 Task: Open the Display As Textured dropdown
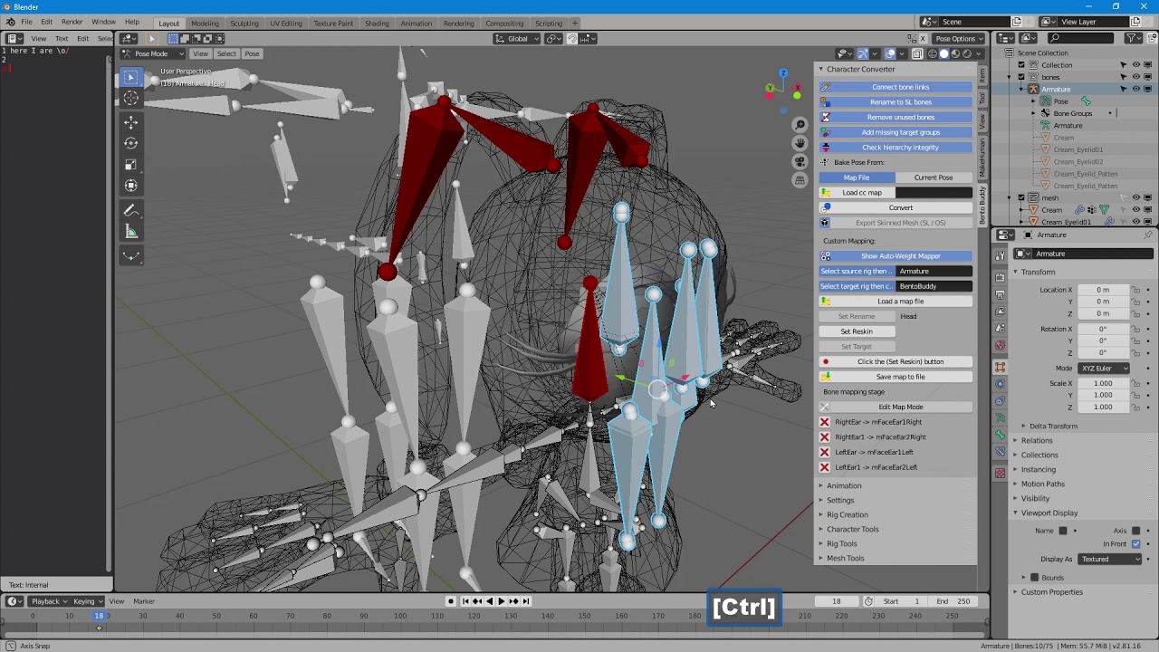tap(1110, 560)
